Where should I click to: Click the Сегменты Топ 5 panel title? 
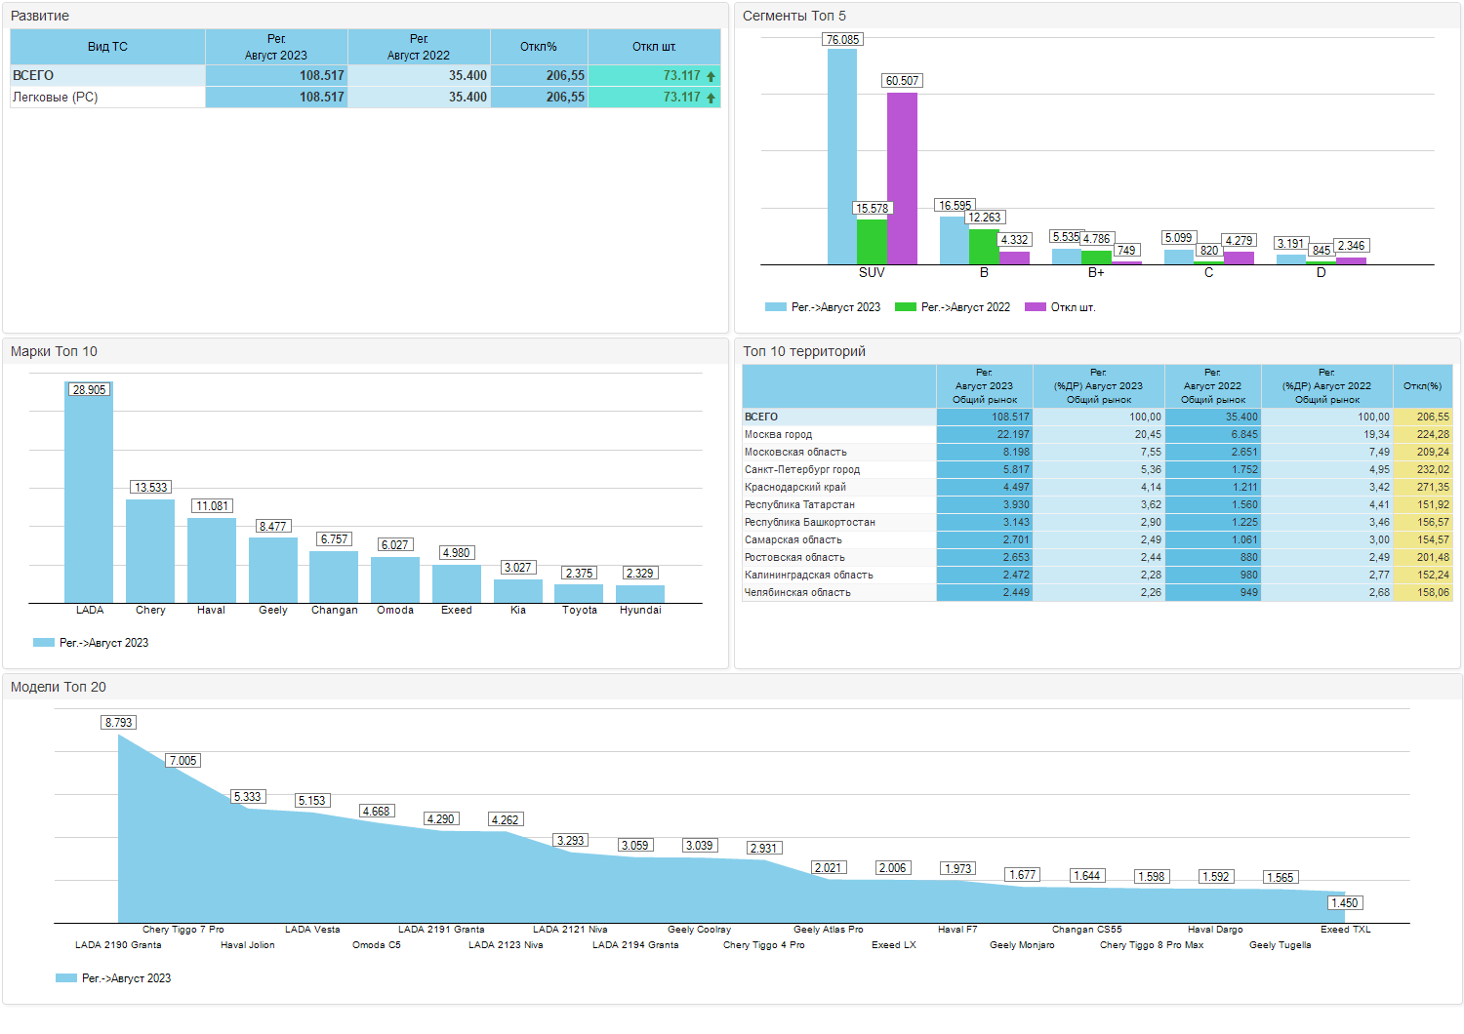(794, 16)
